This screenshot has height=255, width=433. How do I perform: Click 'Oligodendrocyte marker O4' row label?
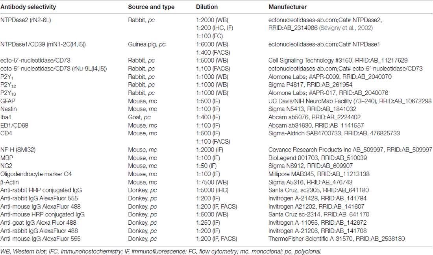[x=36, y=174]
